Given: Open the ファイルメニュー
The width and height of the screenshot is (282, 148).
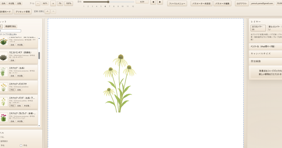Looking at the screenshot, I should coord(177,3).
